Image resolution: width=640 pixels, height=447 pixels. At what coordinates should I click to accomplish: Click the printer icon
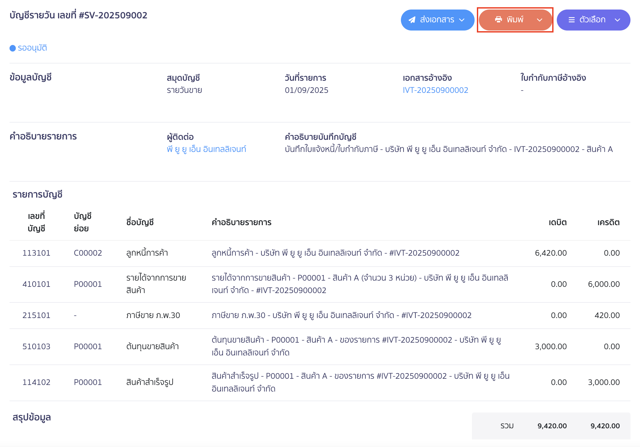[x=498, y=20]
